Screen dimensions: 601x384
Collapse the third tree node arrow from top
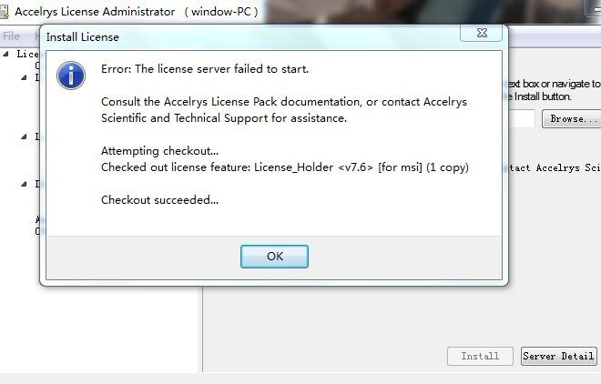click(25, 136)
